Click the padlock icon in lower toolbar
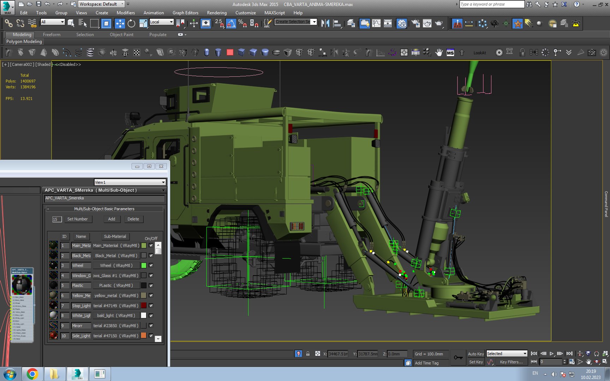610x381 pixels. pos(522,53)
